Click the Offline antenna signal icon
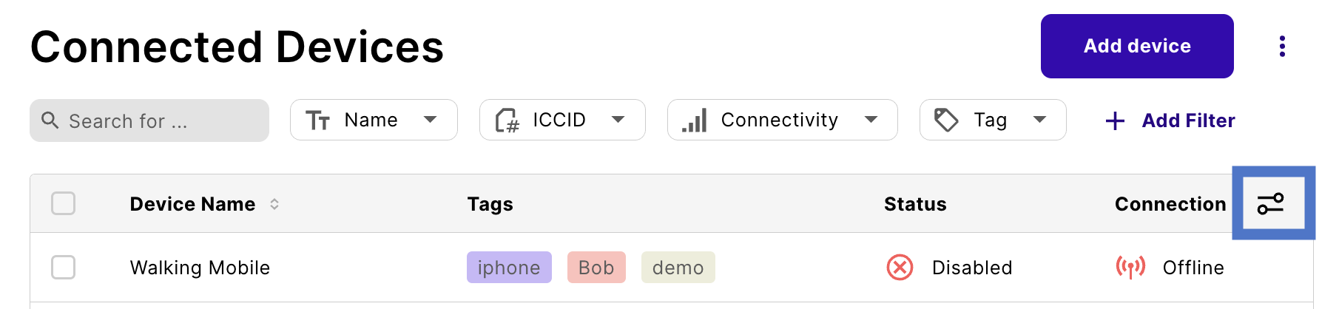The height and width of the screenshot is (309, 1339). coord(1130,267)
